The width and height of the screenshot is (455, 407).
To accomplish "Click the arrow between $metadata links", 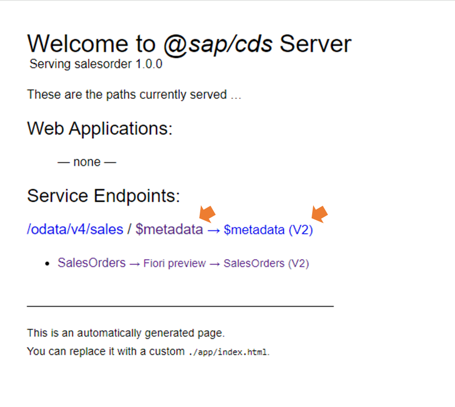I will point(214,229).
